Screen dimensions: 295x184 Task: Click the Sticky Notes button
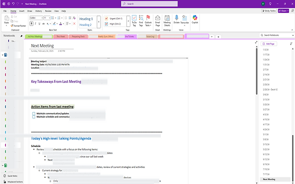tap(269, 11)
